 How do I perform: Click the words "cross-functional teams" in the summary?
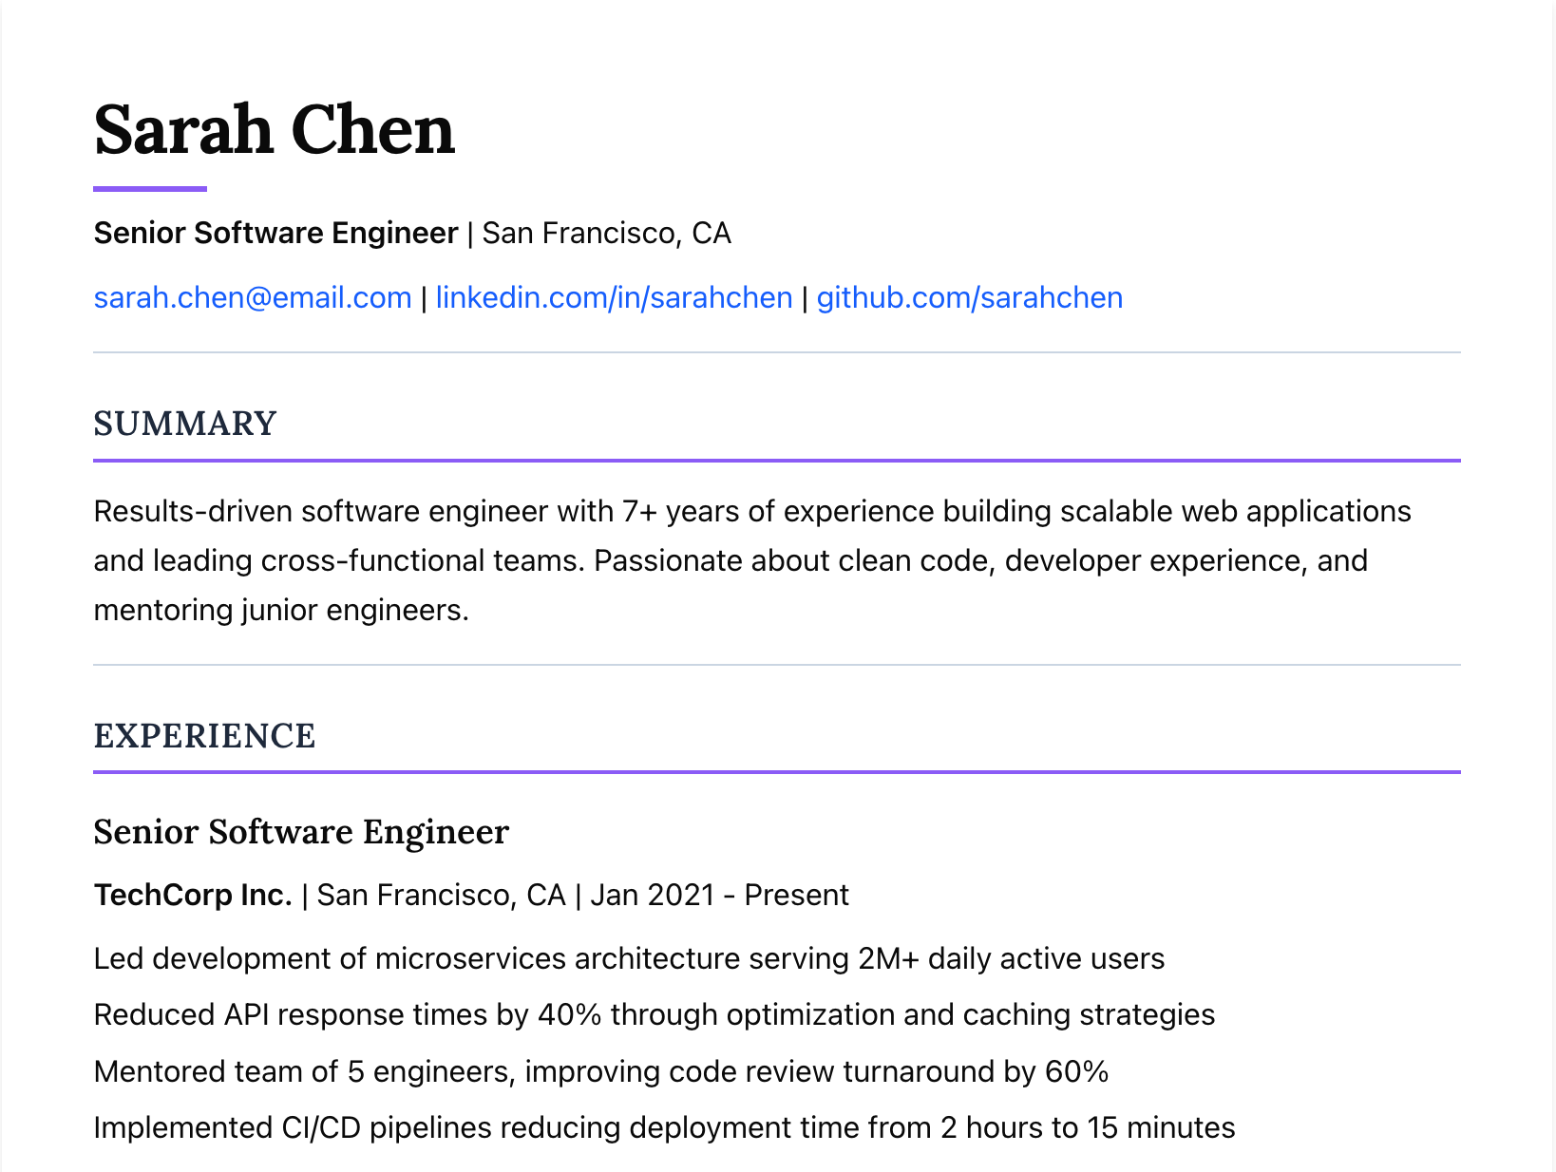tap(423, 561)
